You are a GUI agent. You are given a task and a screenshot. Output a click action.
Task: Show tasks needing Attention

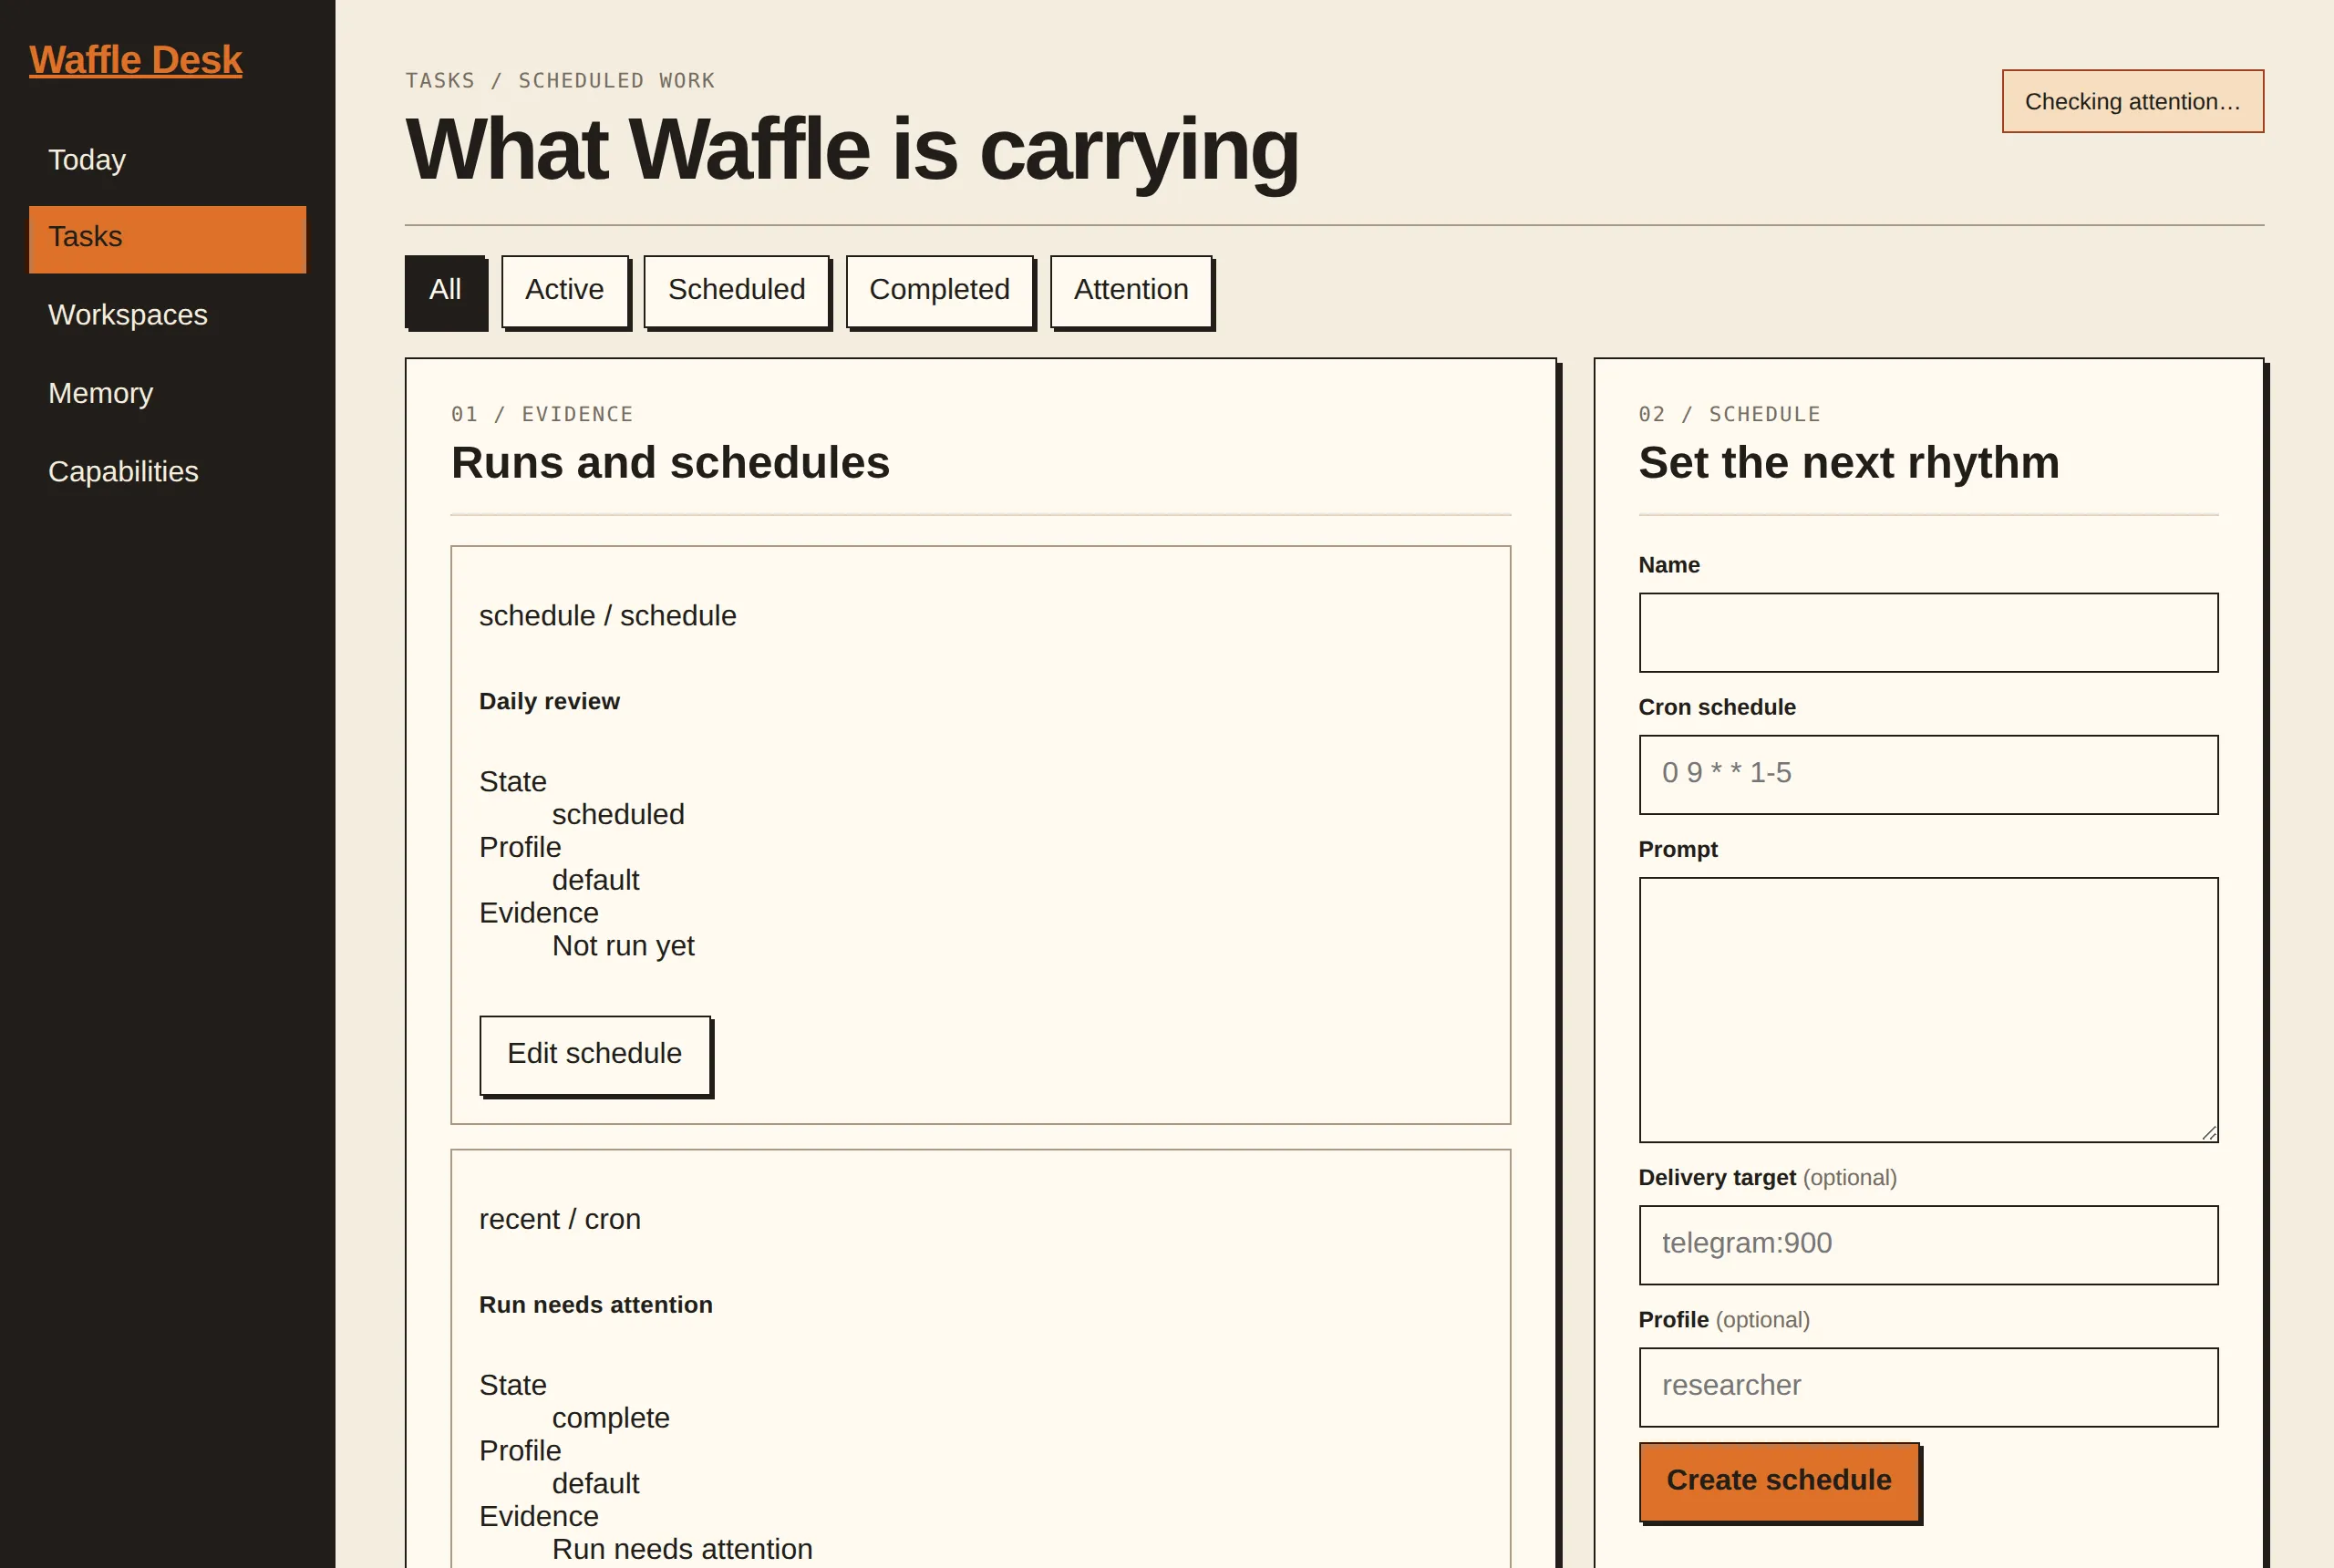click(x=1131, y=290)
